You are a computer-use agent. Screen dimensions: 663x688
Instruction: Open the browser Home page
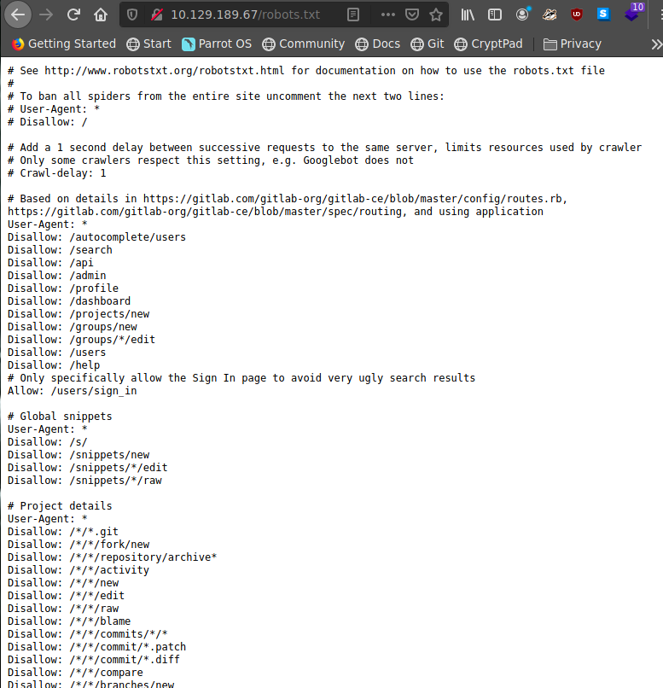101,15
